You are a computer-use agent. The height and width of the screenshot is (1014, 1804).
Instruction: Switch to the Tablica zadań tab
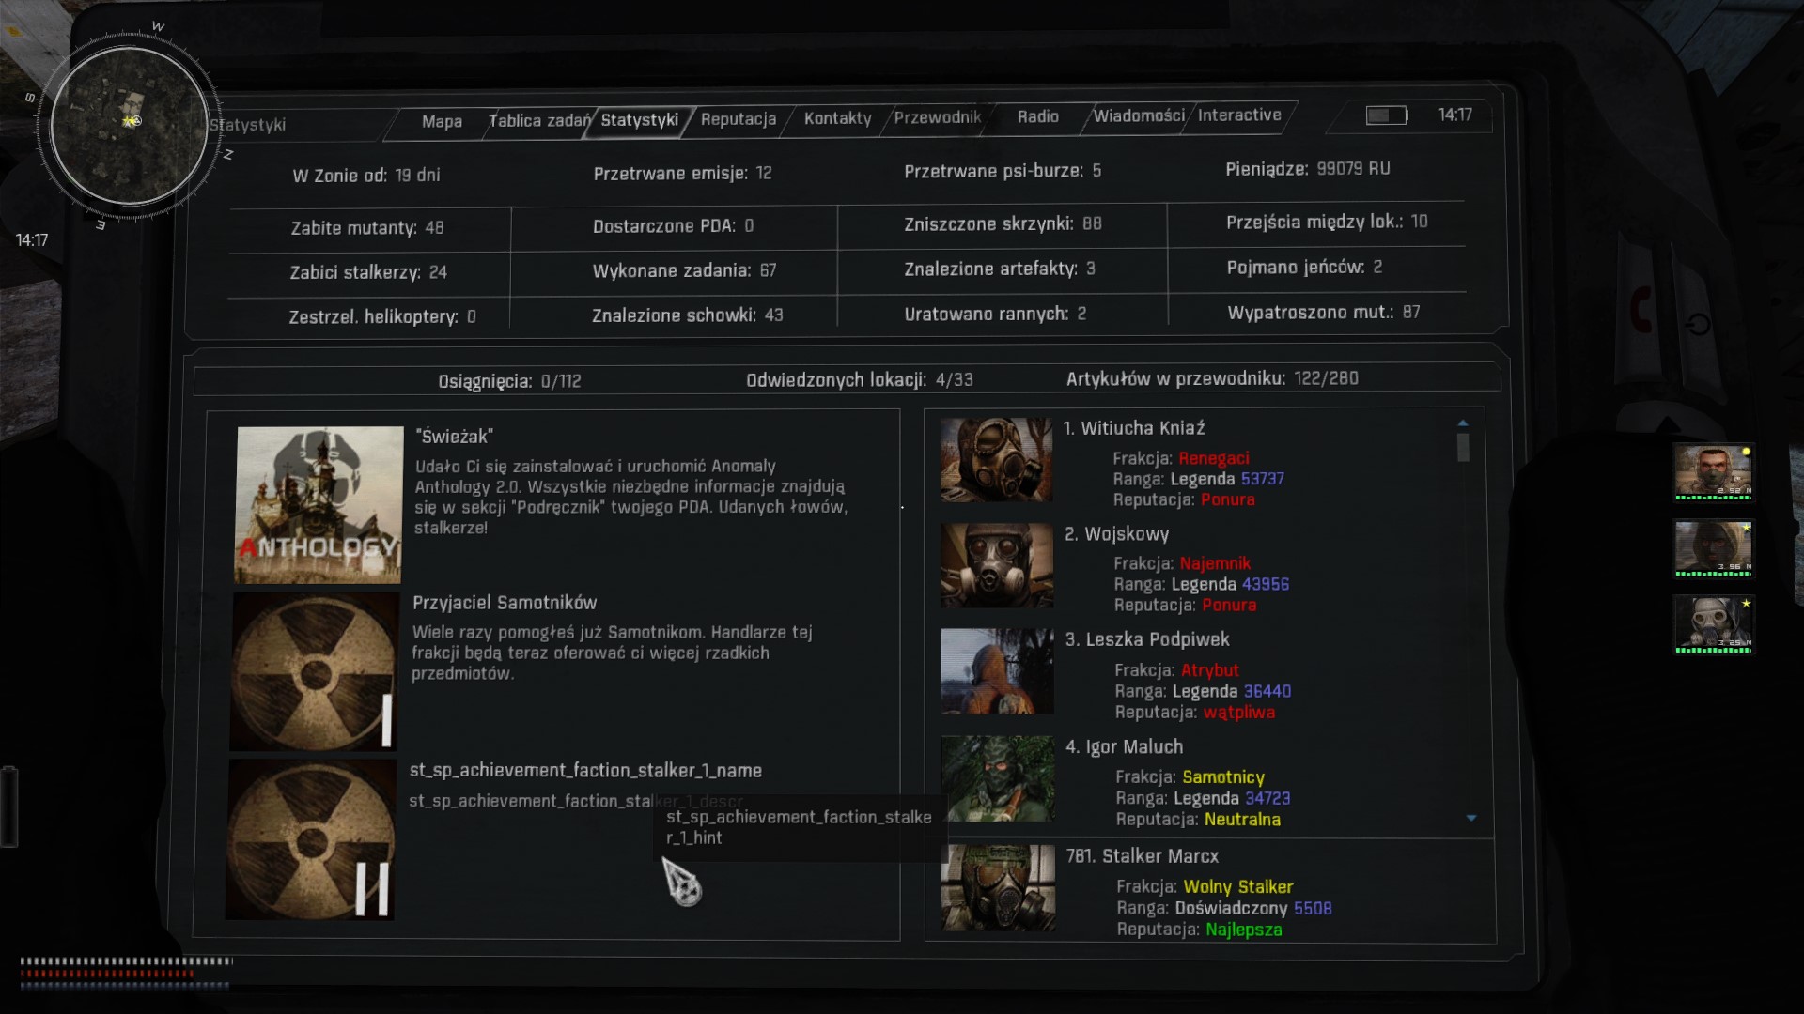tap(538, 120)
